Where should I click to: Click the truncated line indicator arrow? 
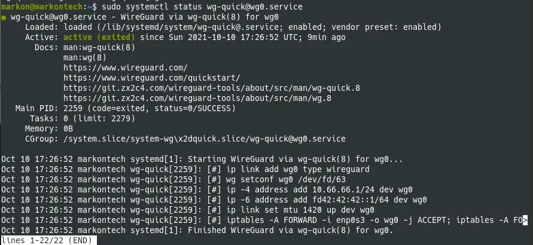click(525, 220)
